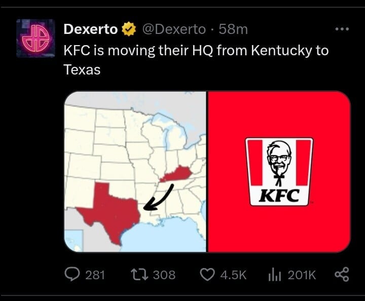Click the 281 replies count
365x301 pixels.
click(x=95, y=275)
